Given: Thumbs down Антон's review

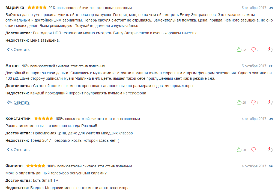Looking at the screenshot, I should tap(253, 102).
